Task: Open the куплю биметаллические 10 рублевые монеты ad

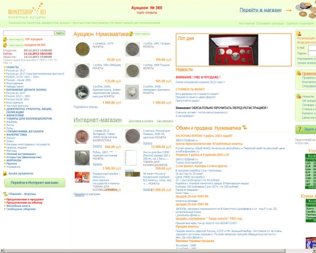Action: click(x=209, y=144)
